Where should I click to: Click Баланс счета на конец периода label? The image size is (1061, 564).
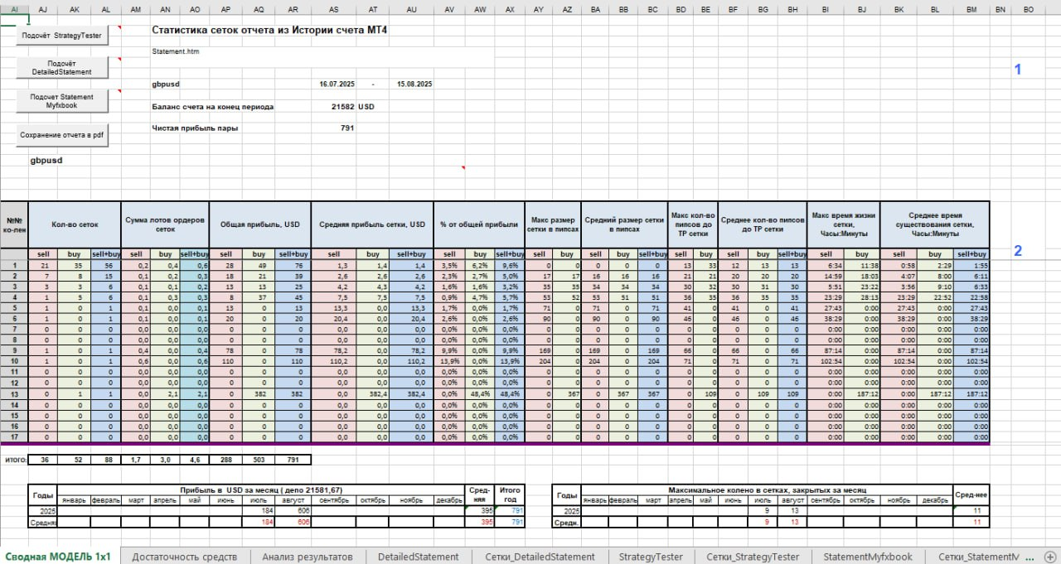213,107
